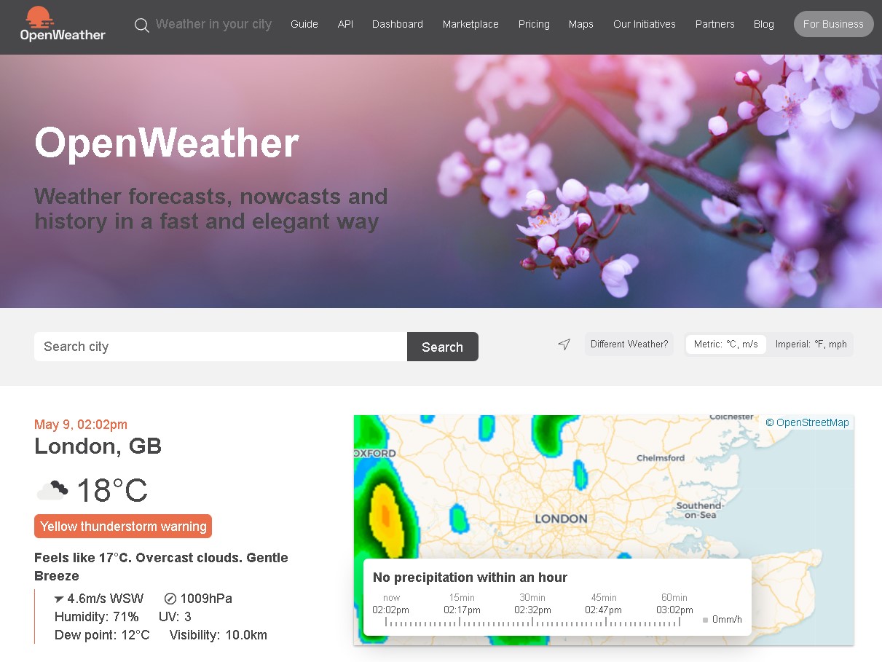Select Metric °C, m/s units
Image resolution: width=882 pixels, height=662 pixels.
pos(726,344)
